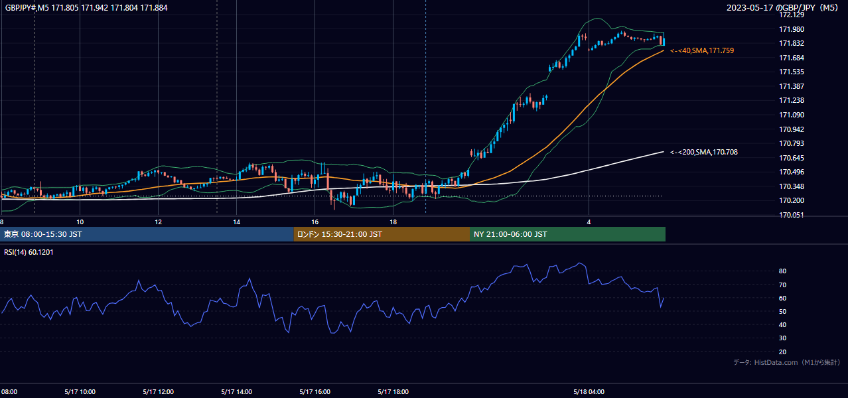Click the NY 21:00-06:00 JST session bar
848x398 pixels.
[x=567, y=234]
